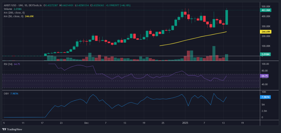
Task: Click the 200.00K price axis value
Action: coord(266,36)
